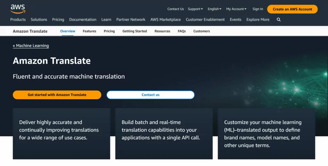Open Pricing in main navigation
The height and width of the screenshot is (166, 328).
(58, 20)
